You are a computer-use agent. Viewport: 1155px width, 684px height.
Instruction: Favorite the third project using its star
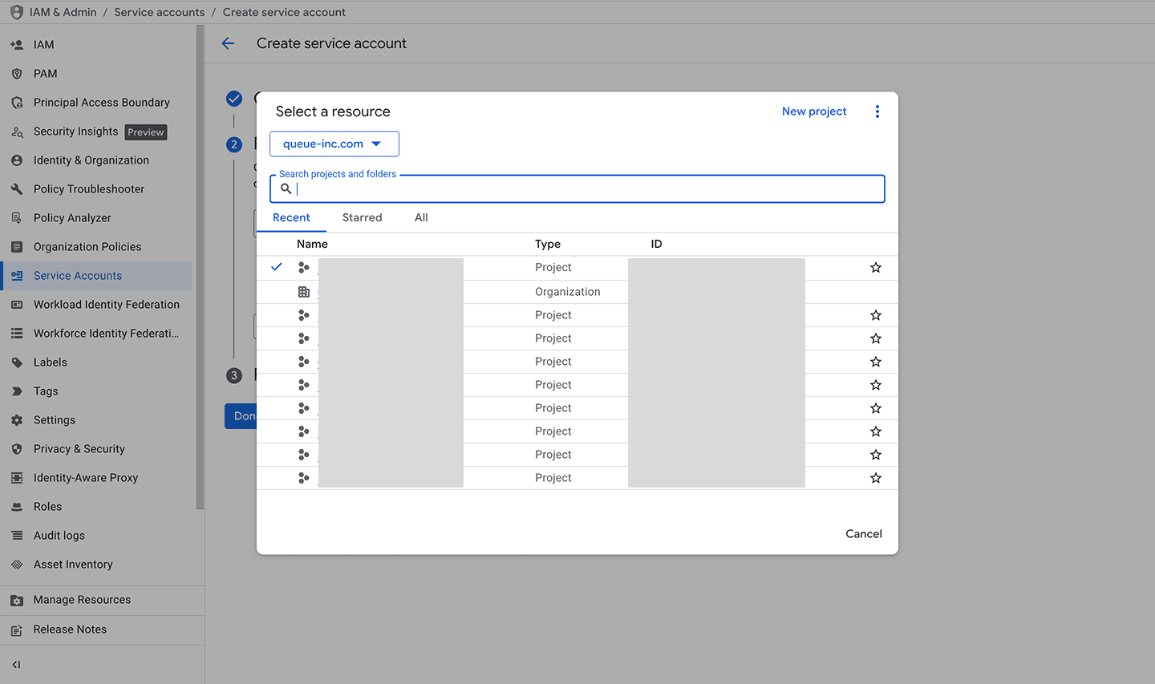[x=876, y=338]
